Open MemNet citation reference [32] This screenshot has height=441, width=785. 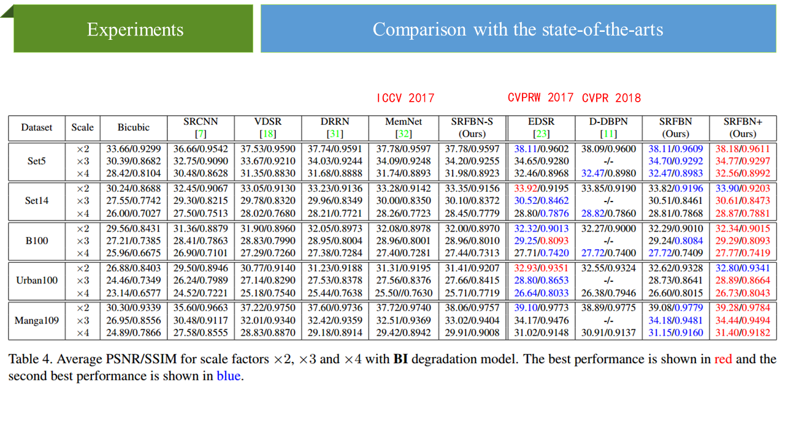click(x=403, y=134)
